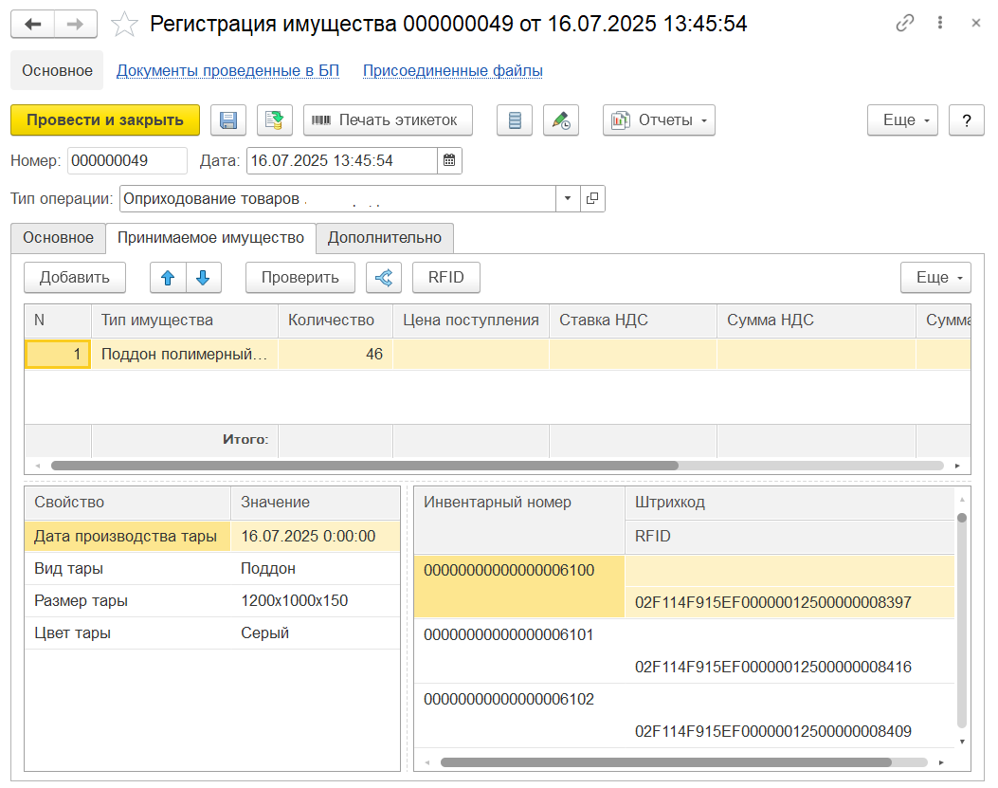The image size is (998, 788).
Task: Click into the Номер input field
Action: [x=127, y=160]
